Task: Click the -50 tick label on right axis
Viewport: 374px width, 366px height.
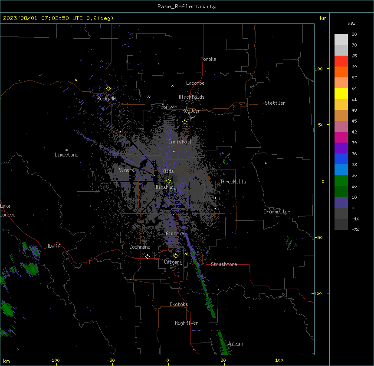Action: point(318,237)
